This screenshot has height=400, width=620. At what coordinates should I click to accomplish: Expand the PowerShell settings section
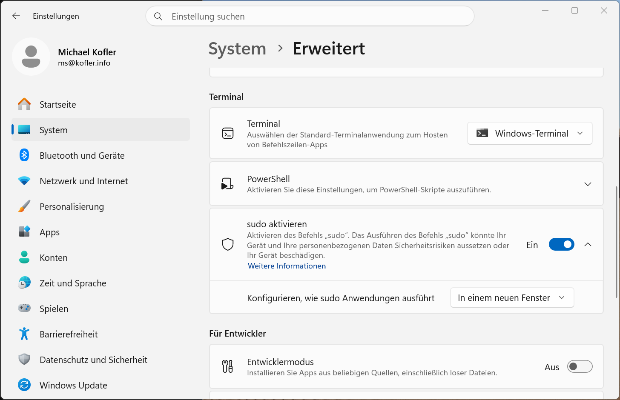click(588, 184)
